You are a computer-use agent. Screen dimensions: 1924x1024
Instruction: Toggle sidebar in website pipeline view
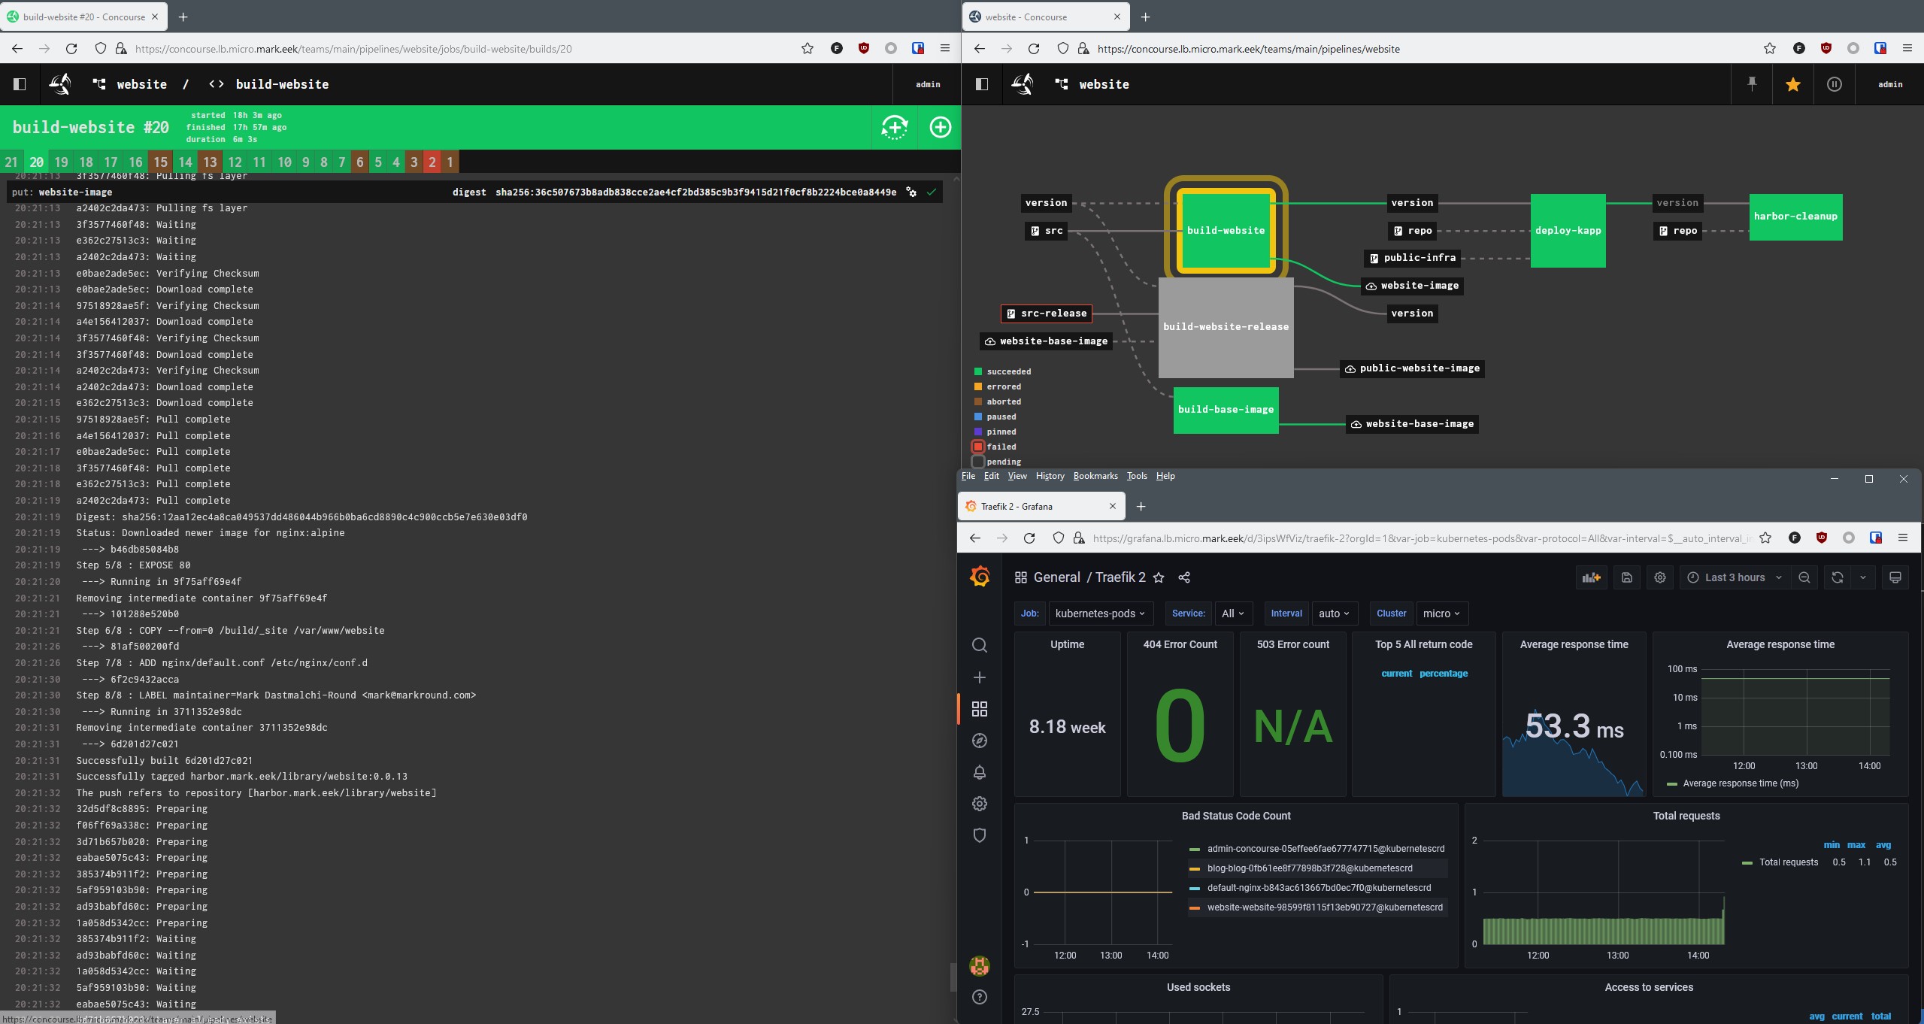[981, 84]
